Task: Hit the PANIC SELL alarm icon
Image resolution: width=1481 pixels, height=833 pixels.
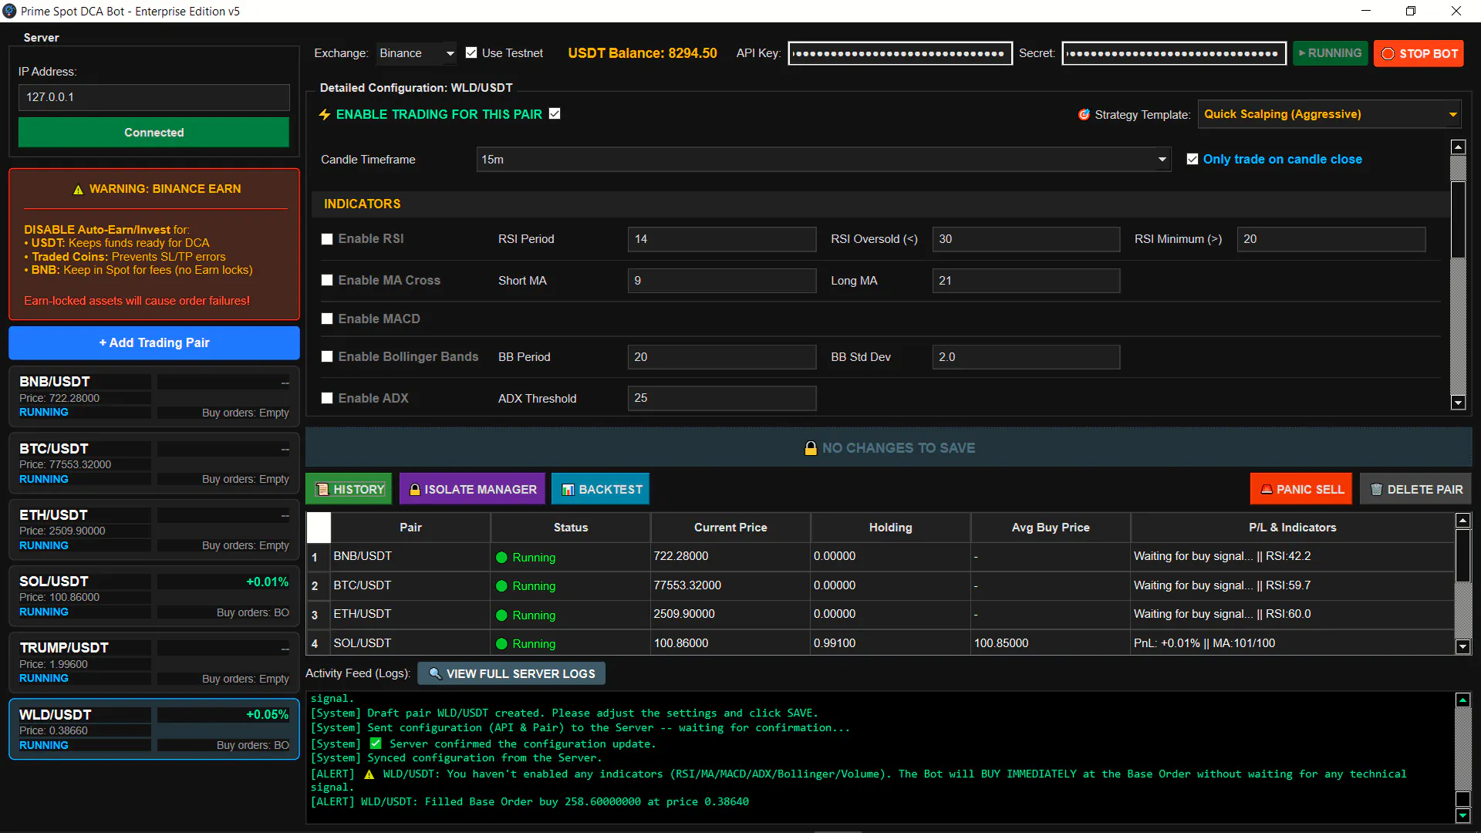Action: click(x=1267, y=489)
